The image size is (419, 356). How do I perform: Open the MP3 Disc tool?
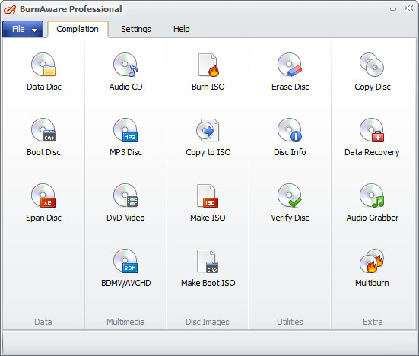(x=125, y=137)
